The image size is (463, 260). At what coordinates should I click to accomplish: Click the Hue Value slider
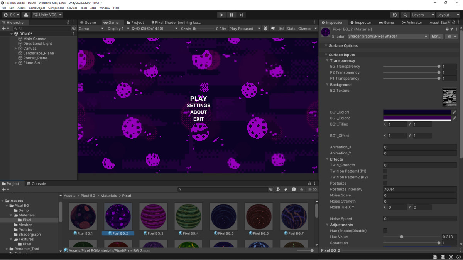[412, 237]
